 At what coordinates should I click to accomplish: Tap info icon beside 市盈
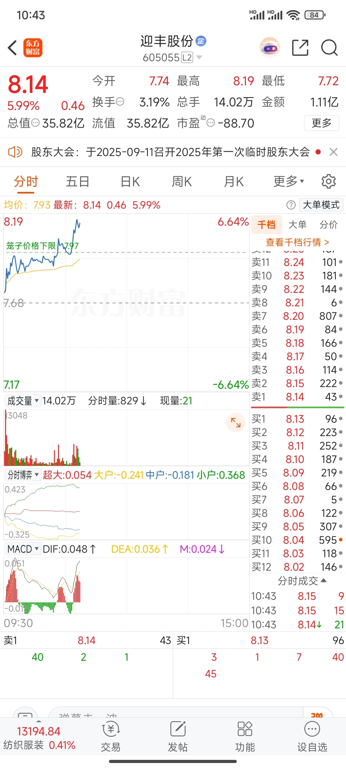point(210,123)
